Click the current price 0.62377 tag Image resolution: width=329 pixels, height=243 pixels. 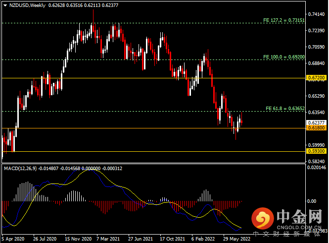click(317, 122)
